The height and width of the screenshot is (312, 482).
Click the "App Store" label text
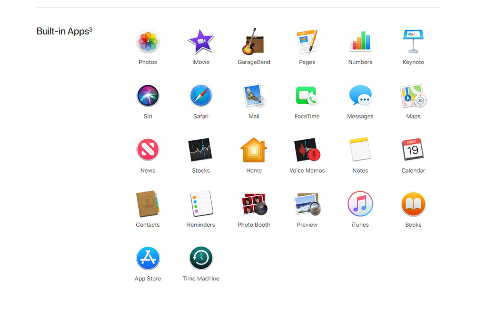(x=148, y=279)
